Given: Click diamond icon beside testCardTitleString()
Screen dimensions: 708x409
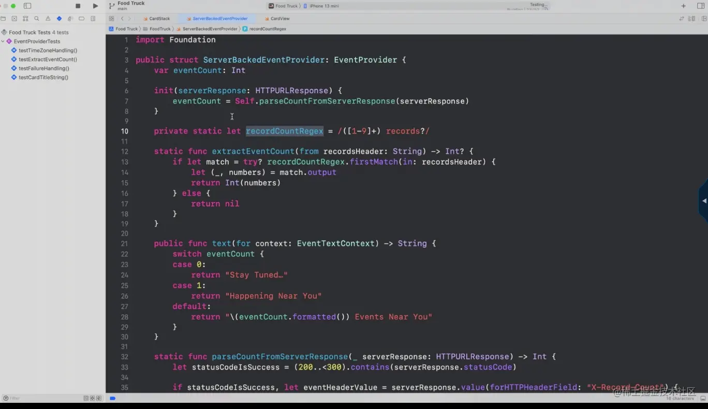Looking at the screenshot, I should (x=14, y=78).
